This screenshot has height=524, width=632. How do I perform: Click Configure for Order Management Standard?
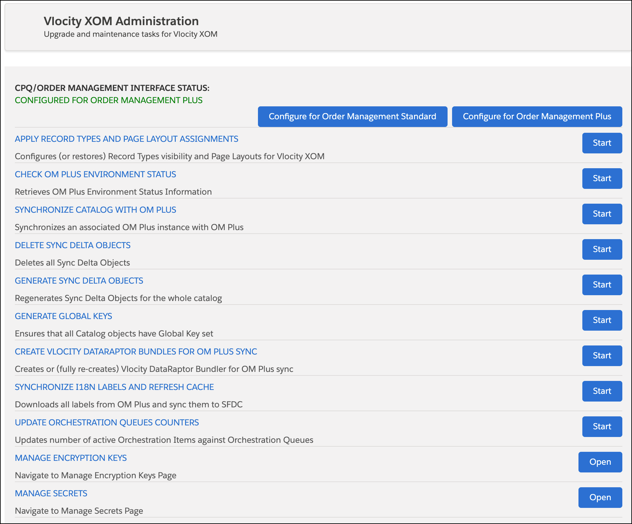coord(352,117)
